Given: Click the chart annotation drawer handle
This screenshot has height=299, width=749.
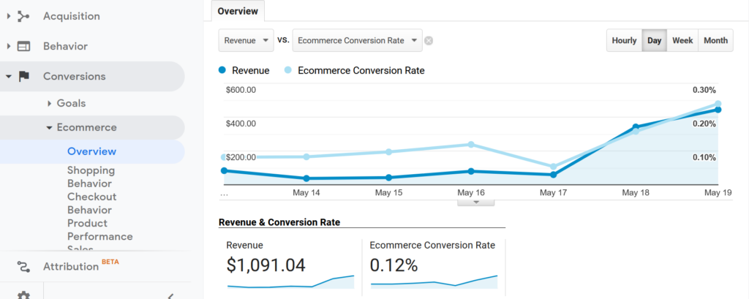Looking at the screenshot, I should pos(475,202).
